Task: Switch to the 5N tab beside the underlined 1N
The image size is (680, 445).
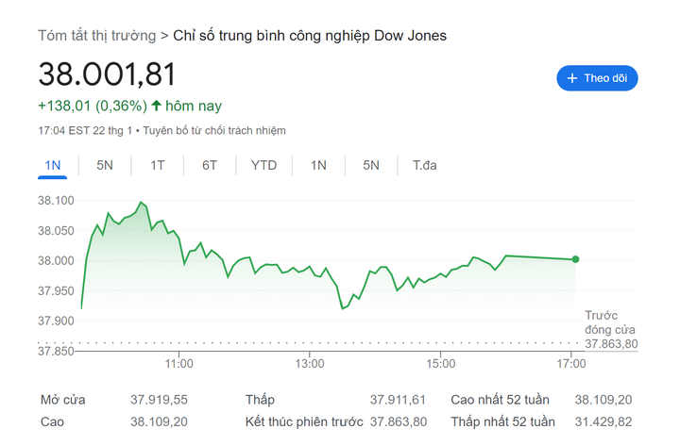Action: coord(105,165)
